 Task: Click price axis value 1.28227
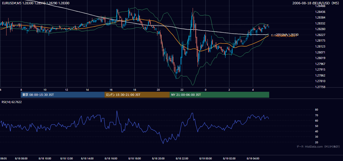coord(320,35)
